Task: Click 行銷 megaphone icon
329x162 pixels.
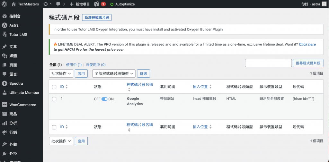Action: coord(4,132)
